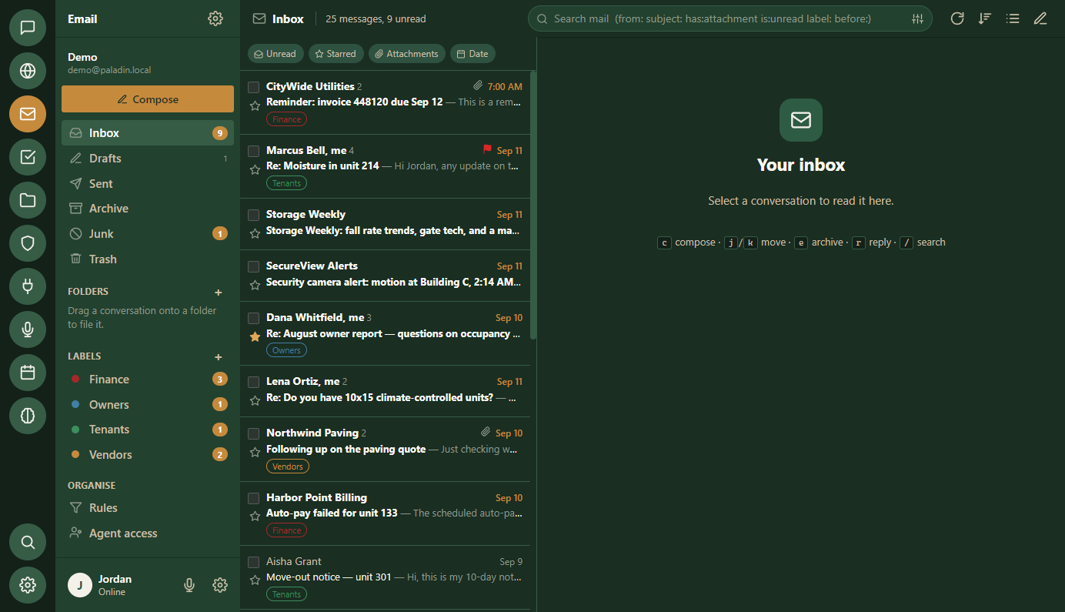Click the magnifier icon in left rail
This screenshot has width=1065, height=612.
pyautogui.click(x=28, y=542)
